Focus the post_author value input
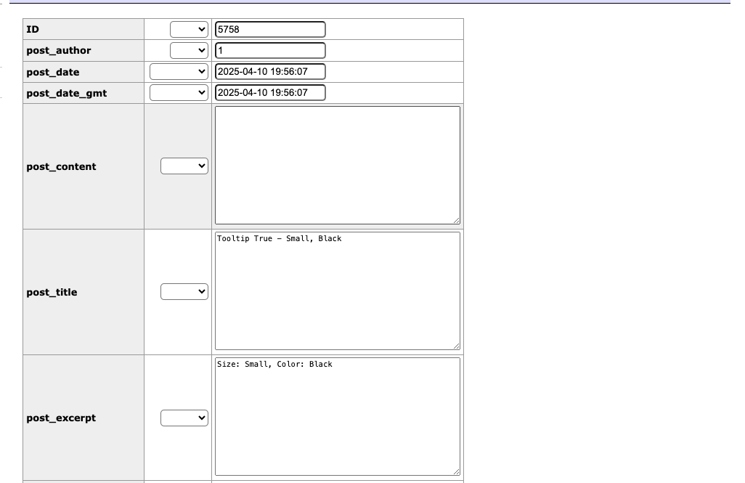The height and width of the screenshot is (483, 745). 270,51
